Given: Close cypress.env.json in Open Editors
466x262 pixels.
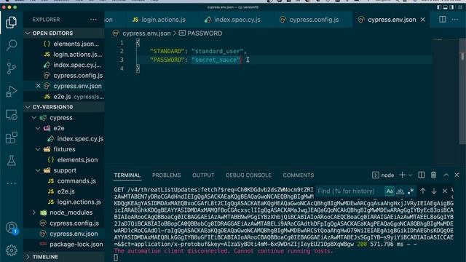Looking at the screenshot, I should (x=38, y=86).
